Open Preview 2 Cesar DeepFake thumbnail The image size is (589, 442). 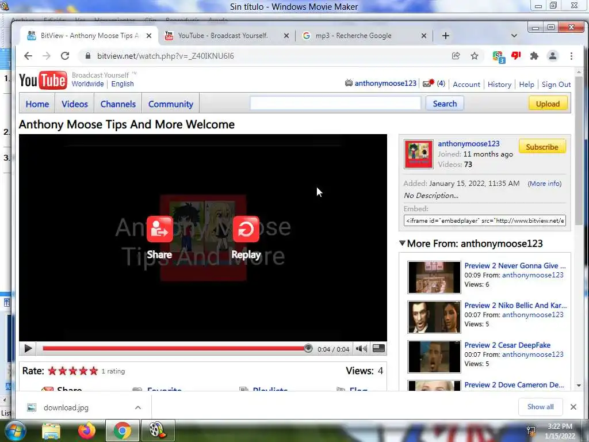click(434, 357)
